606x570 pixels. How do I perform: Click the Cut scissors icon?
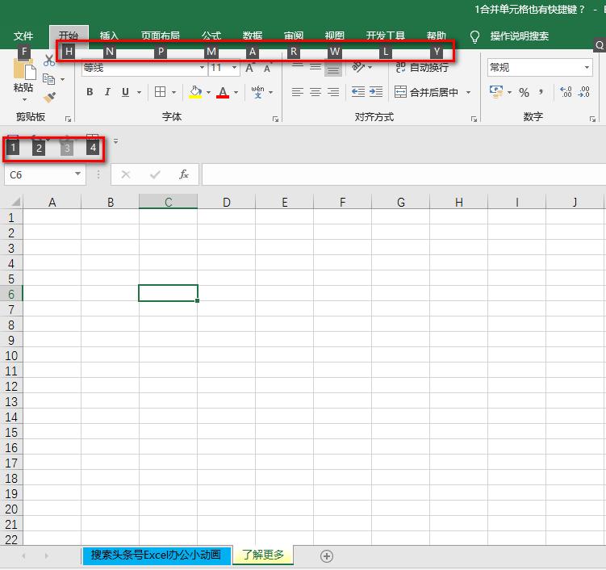pyautogui.click(x=49, y=61)
